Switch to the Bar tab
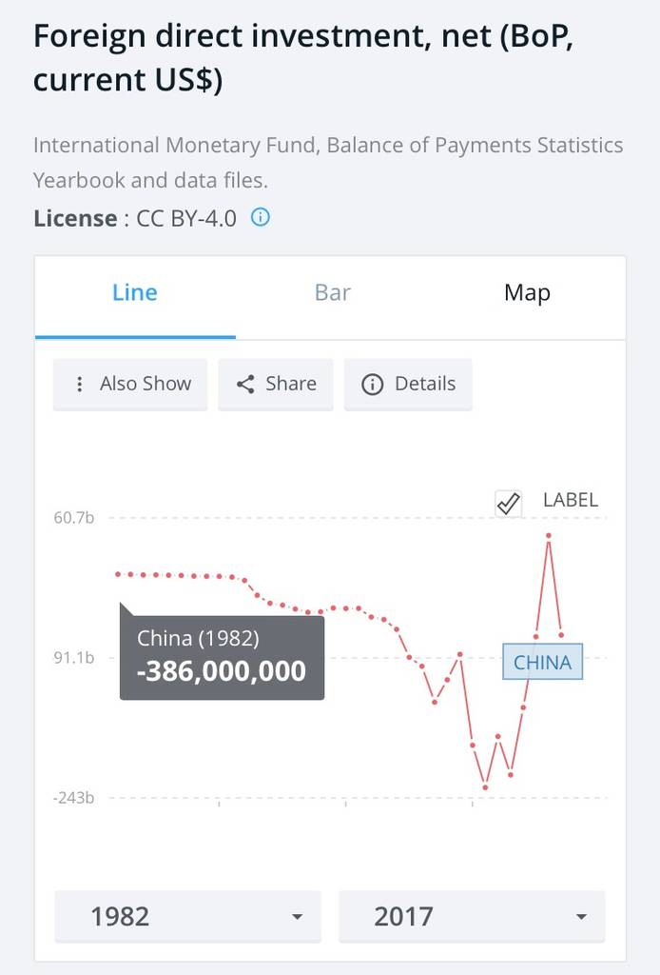 point(333,292)
